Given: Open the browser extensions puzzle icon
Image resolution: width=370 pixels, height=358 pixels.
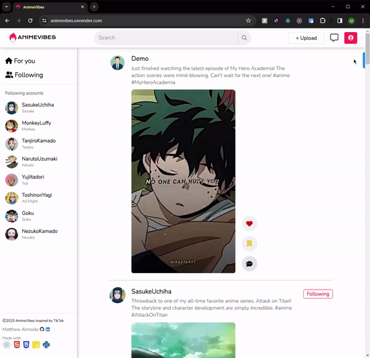Looking at the screenshot, I should [323, 20].
